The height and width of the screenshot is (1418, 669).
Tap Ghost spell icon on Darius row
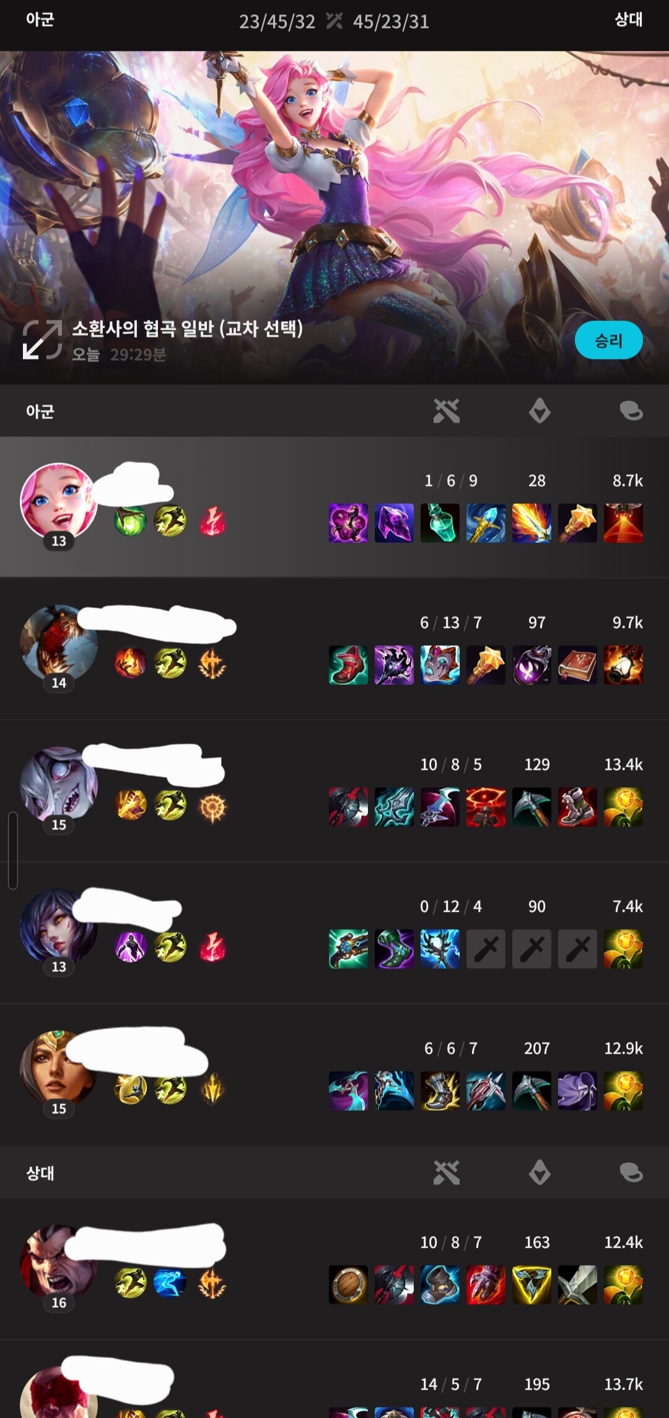click(x=170, y=1283)
